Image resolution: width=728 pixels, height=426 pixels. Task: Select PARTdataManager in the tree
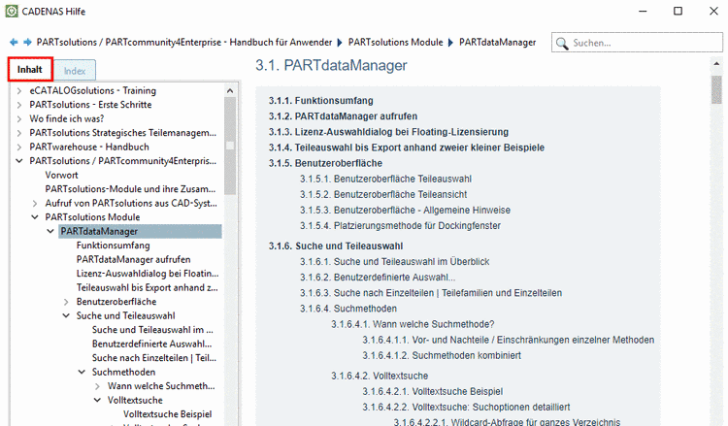140,231
